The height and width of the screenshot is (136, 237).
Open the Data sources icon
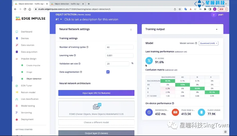(x=17, y=45)
